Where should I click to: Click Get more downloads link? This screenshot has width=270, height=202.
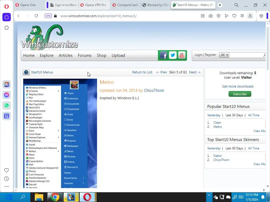[238, 86]
